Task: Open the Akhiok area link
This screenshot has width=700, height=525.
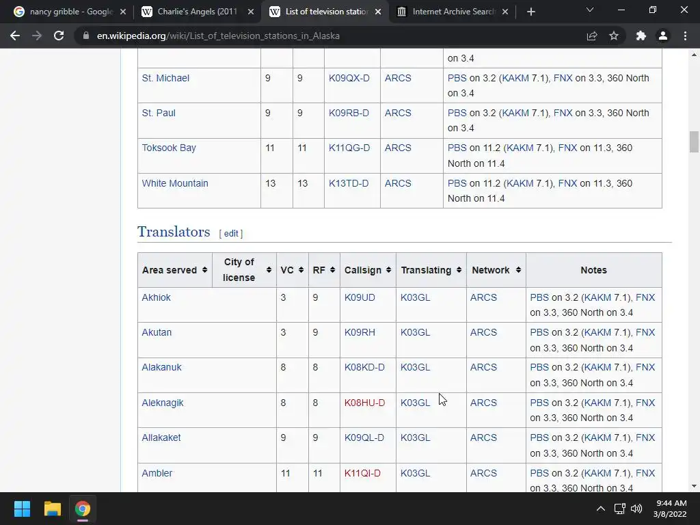Action: click(157, 297)
